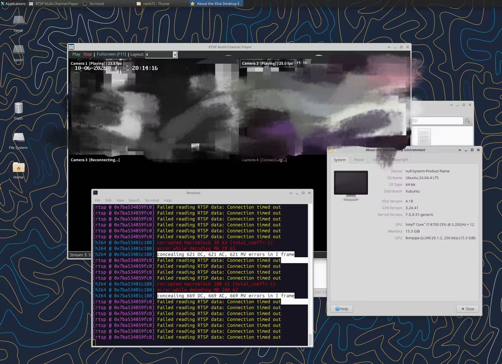Click the Ubuntu 24.04.4 LTS OS name value
This screenshot has height=364, width=502.
(422, 178)
